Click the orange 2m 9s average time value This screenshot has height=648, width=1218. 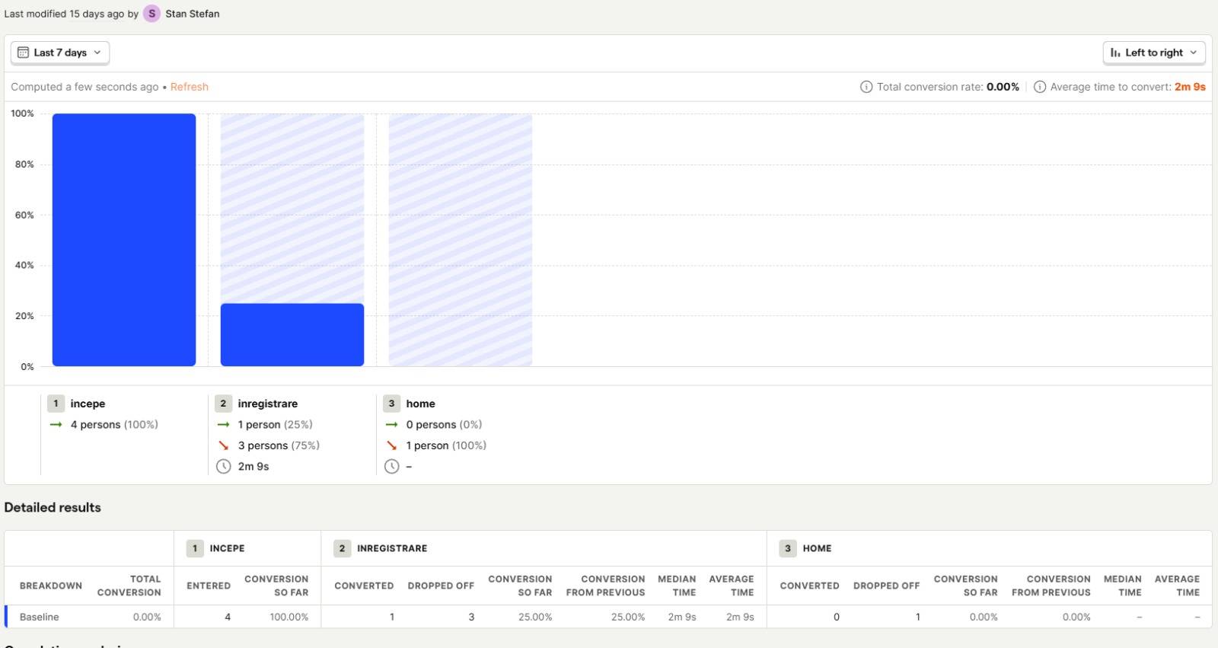pos(1190,87)
